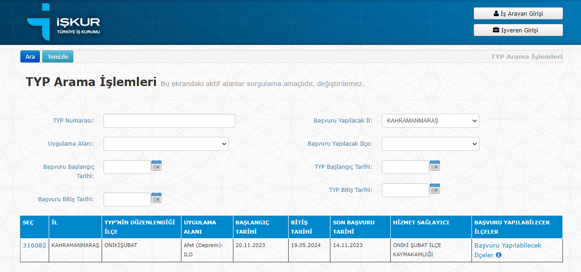Expand the Uygulama Alanı dropdown
The image size is (581, 272).
tap(166, 144)
